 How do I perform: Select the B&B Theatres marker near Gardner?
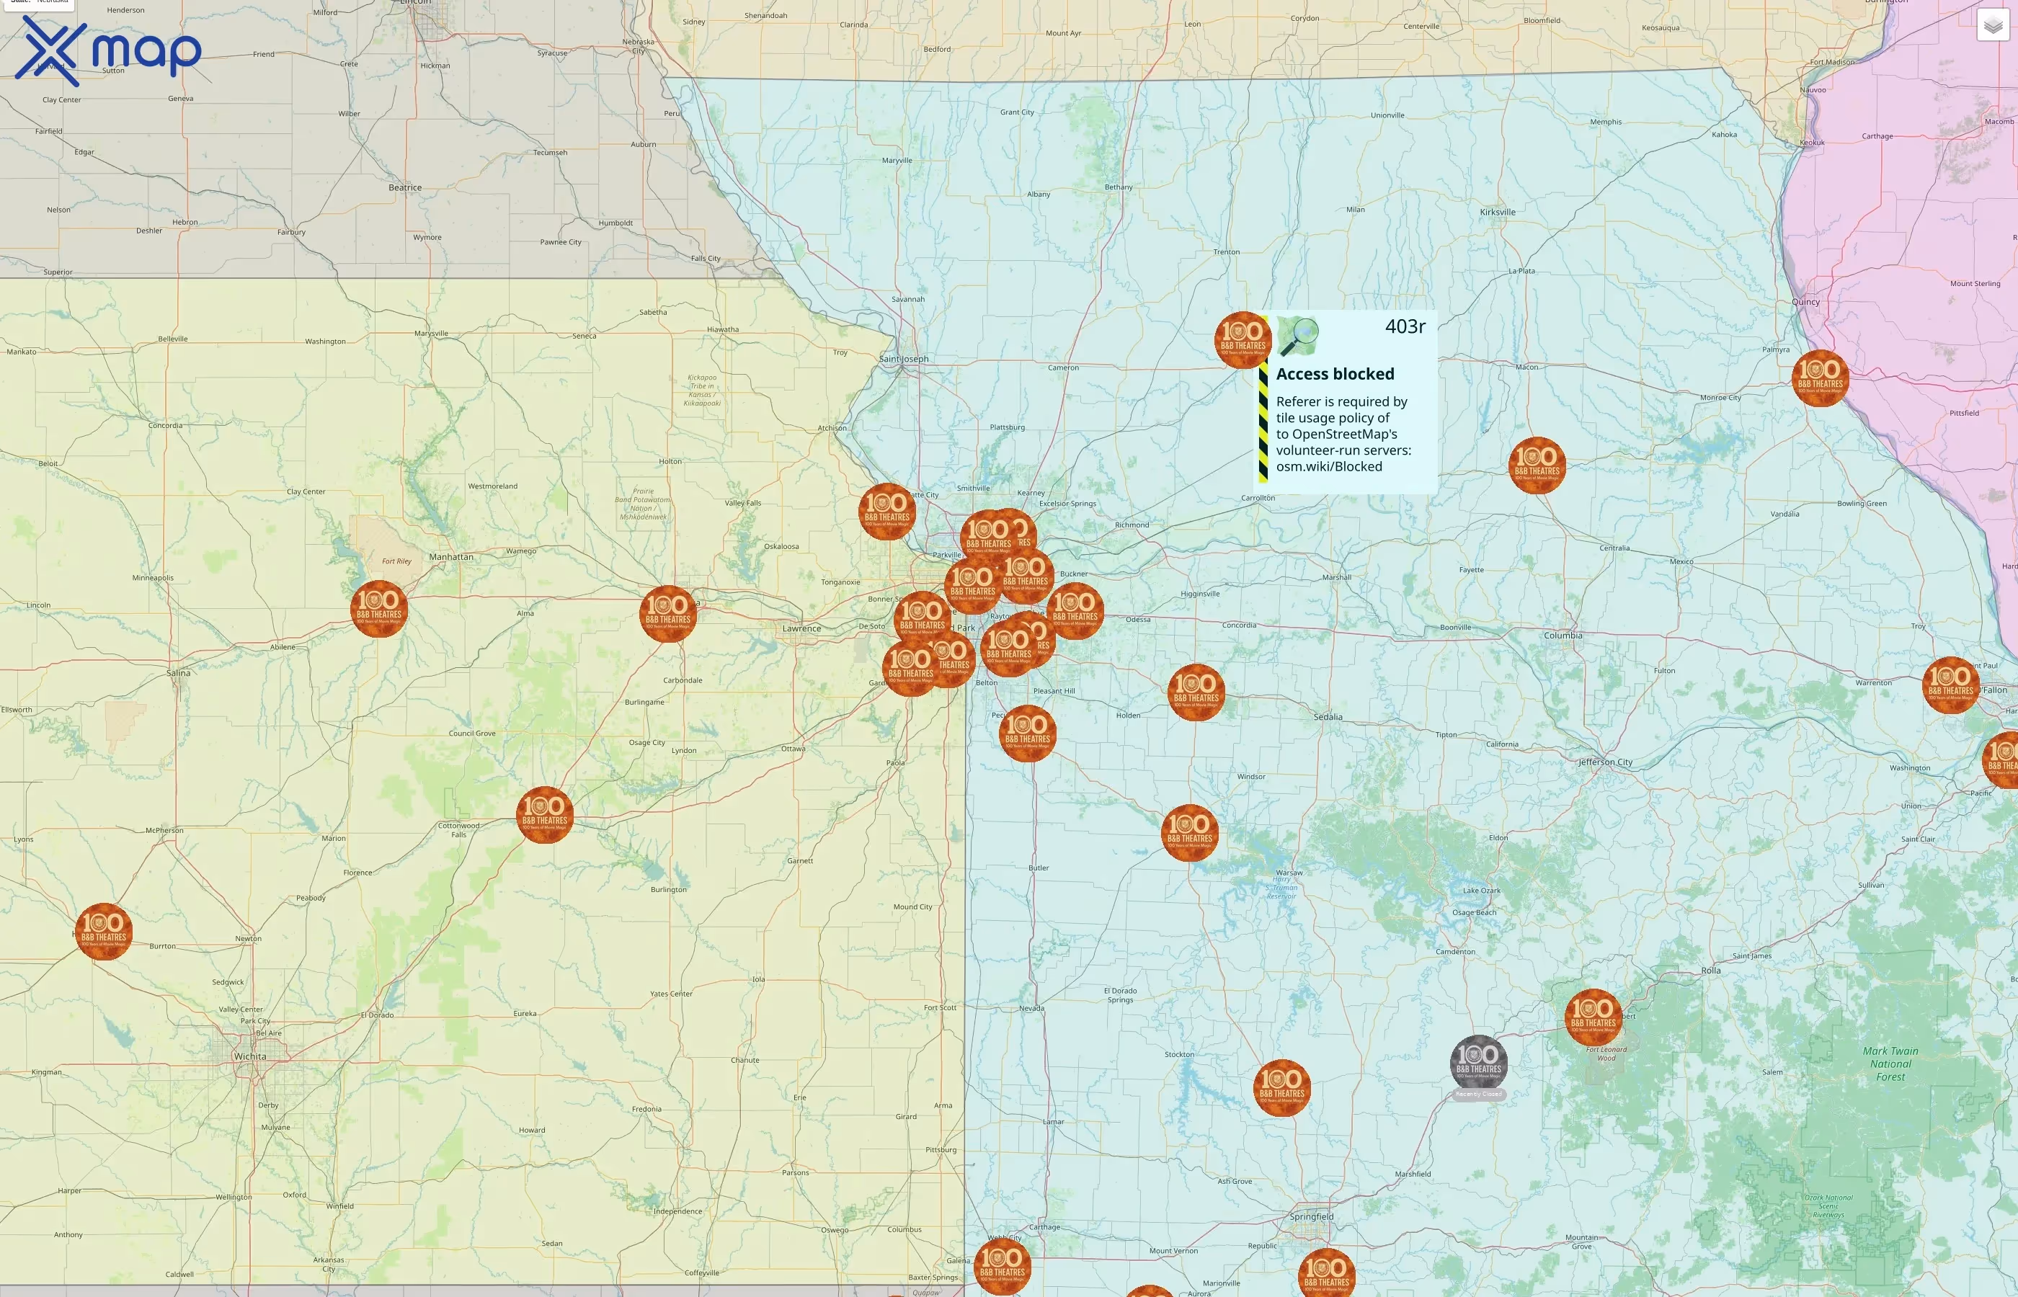910,667
